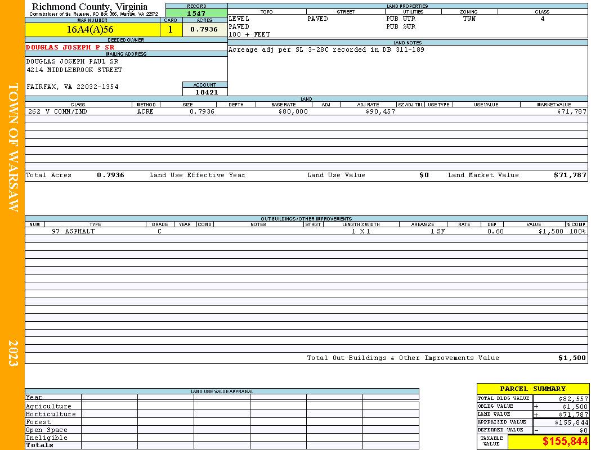Click the OUT BUILDINGS/OTHER IMPROVEMENTS header
The image size is (591, 450).
(x=306, y=219)
